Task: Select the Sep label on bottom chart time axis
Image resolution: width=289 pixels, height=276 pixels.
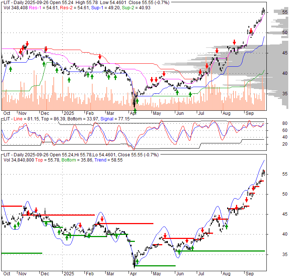Action: pyautogui.click(x=250, y=274)
